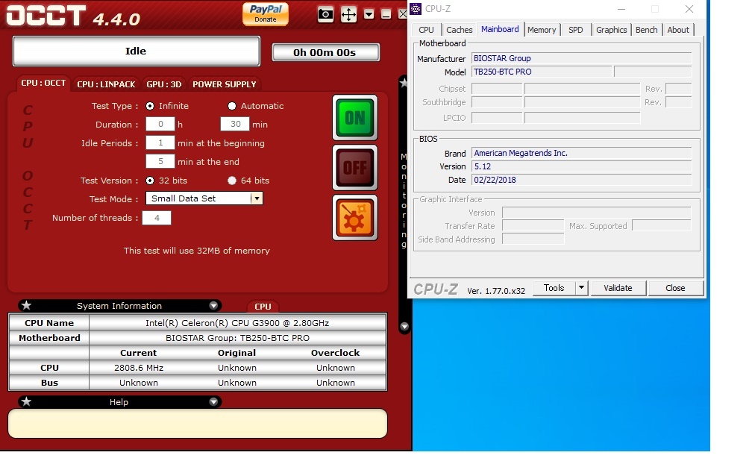
Task: Minimize the OCCT window
Action: tap(386, 14)
